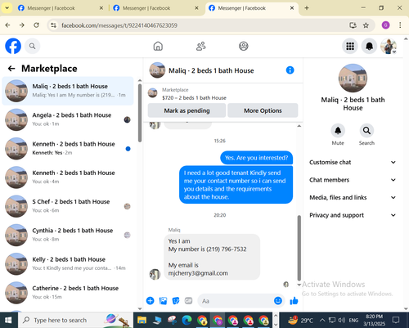Open the Friends icon in top navigation
The width and height of the screenshot is (409, 328).
coord(201,46)
